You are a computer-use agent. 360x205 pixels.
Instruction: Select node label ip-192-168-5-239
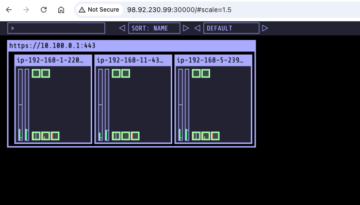click(x=213, y=60)
